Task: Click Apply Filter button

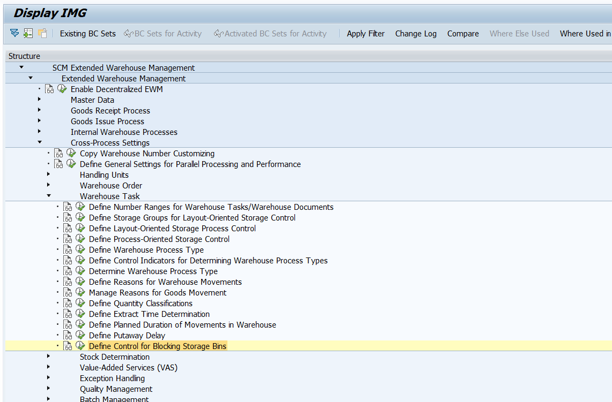Action: [x=366, y=34]
